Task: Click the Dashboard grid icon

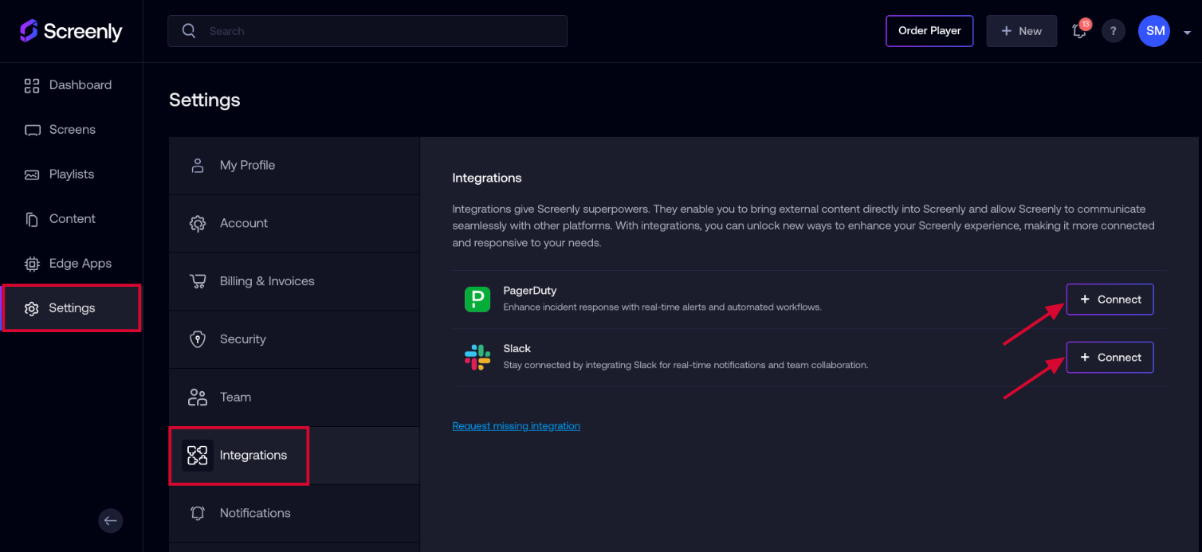Action: tap(32, 85)
